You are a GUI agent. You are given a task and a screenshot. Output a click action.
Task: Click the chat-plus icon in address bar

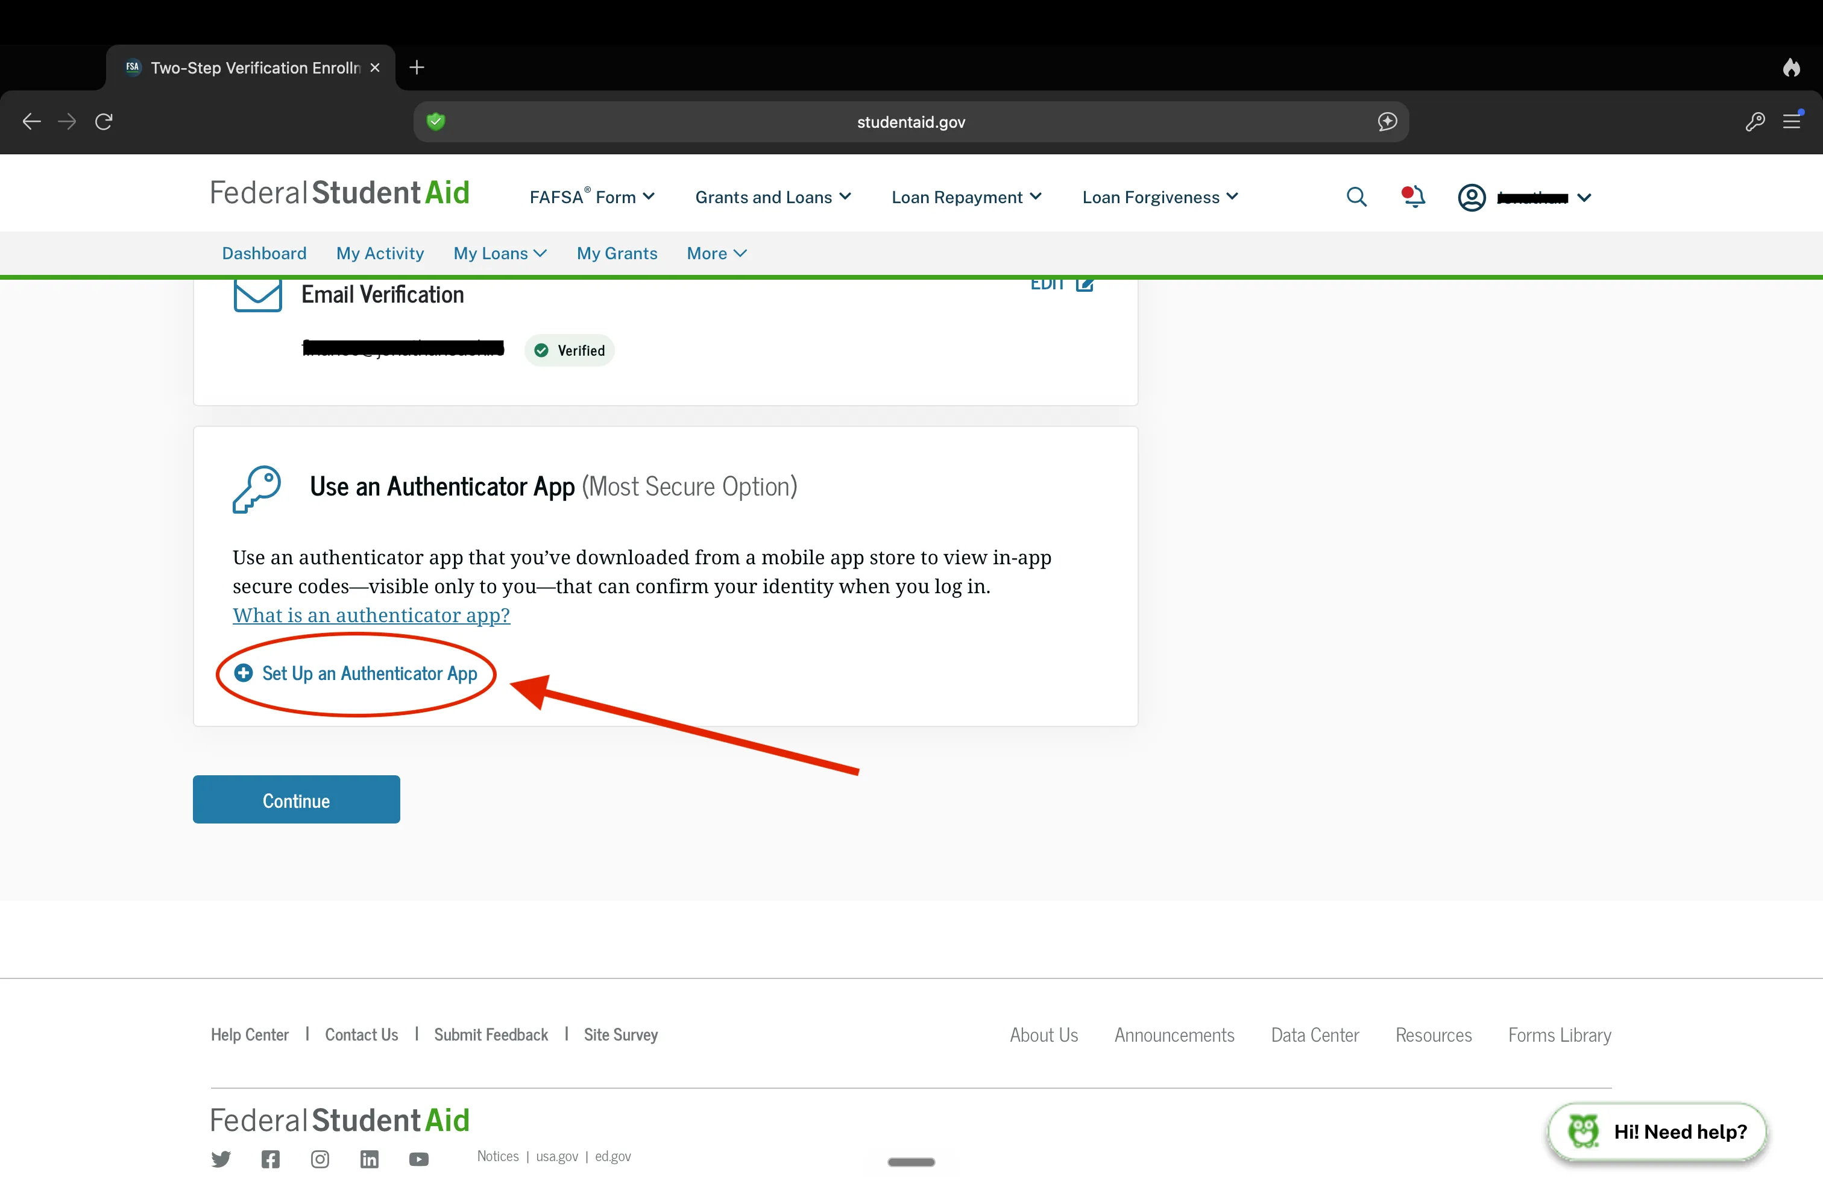1387,121
